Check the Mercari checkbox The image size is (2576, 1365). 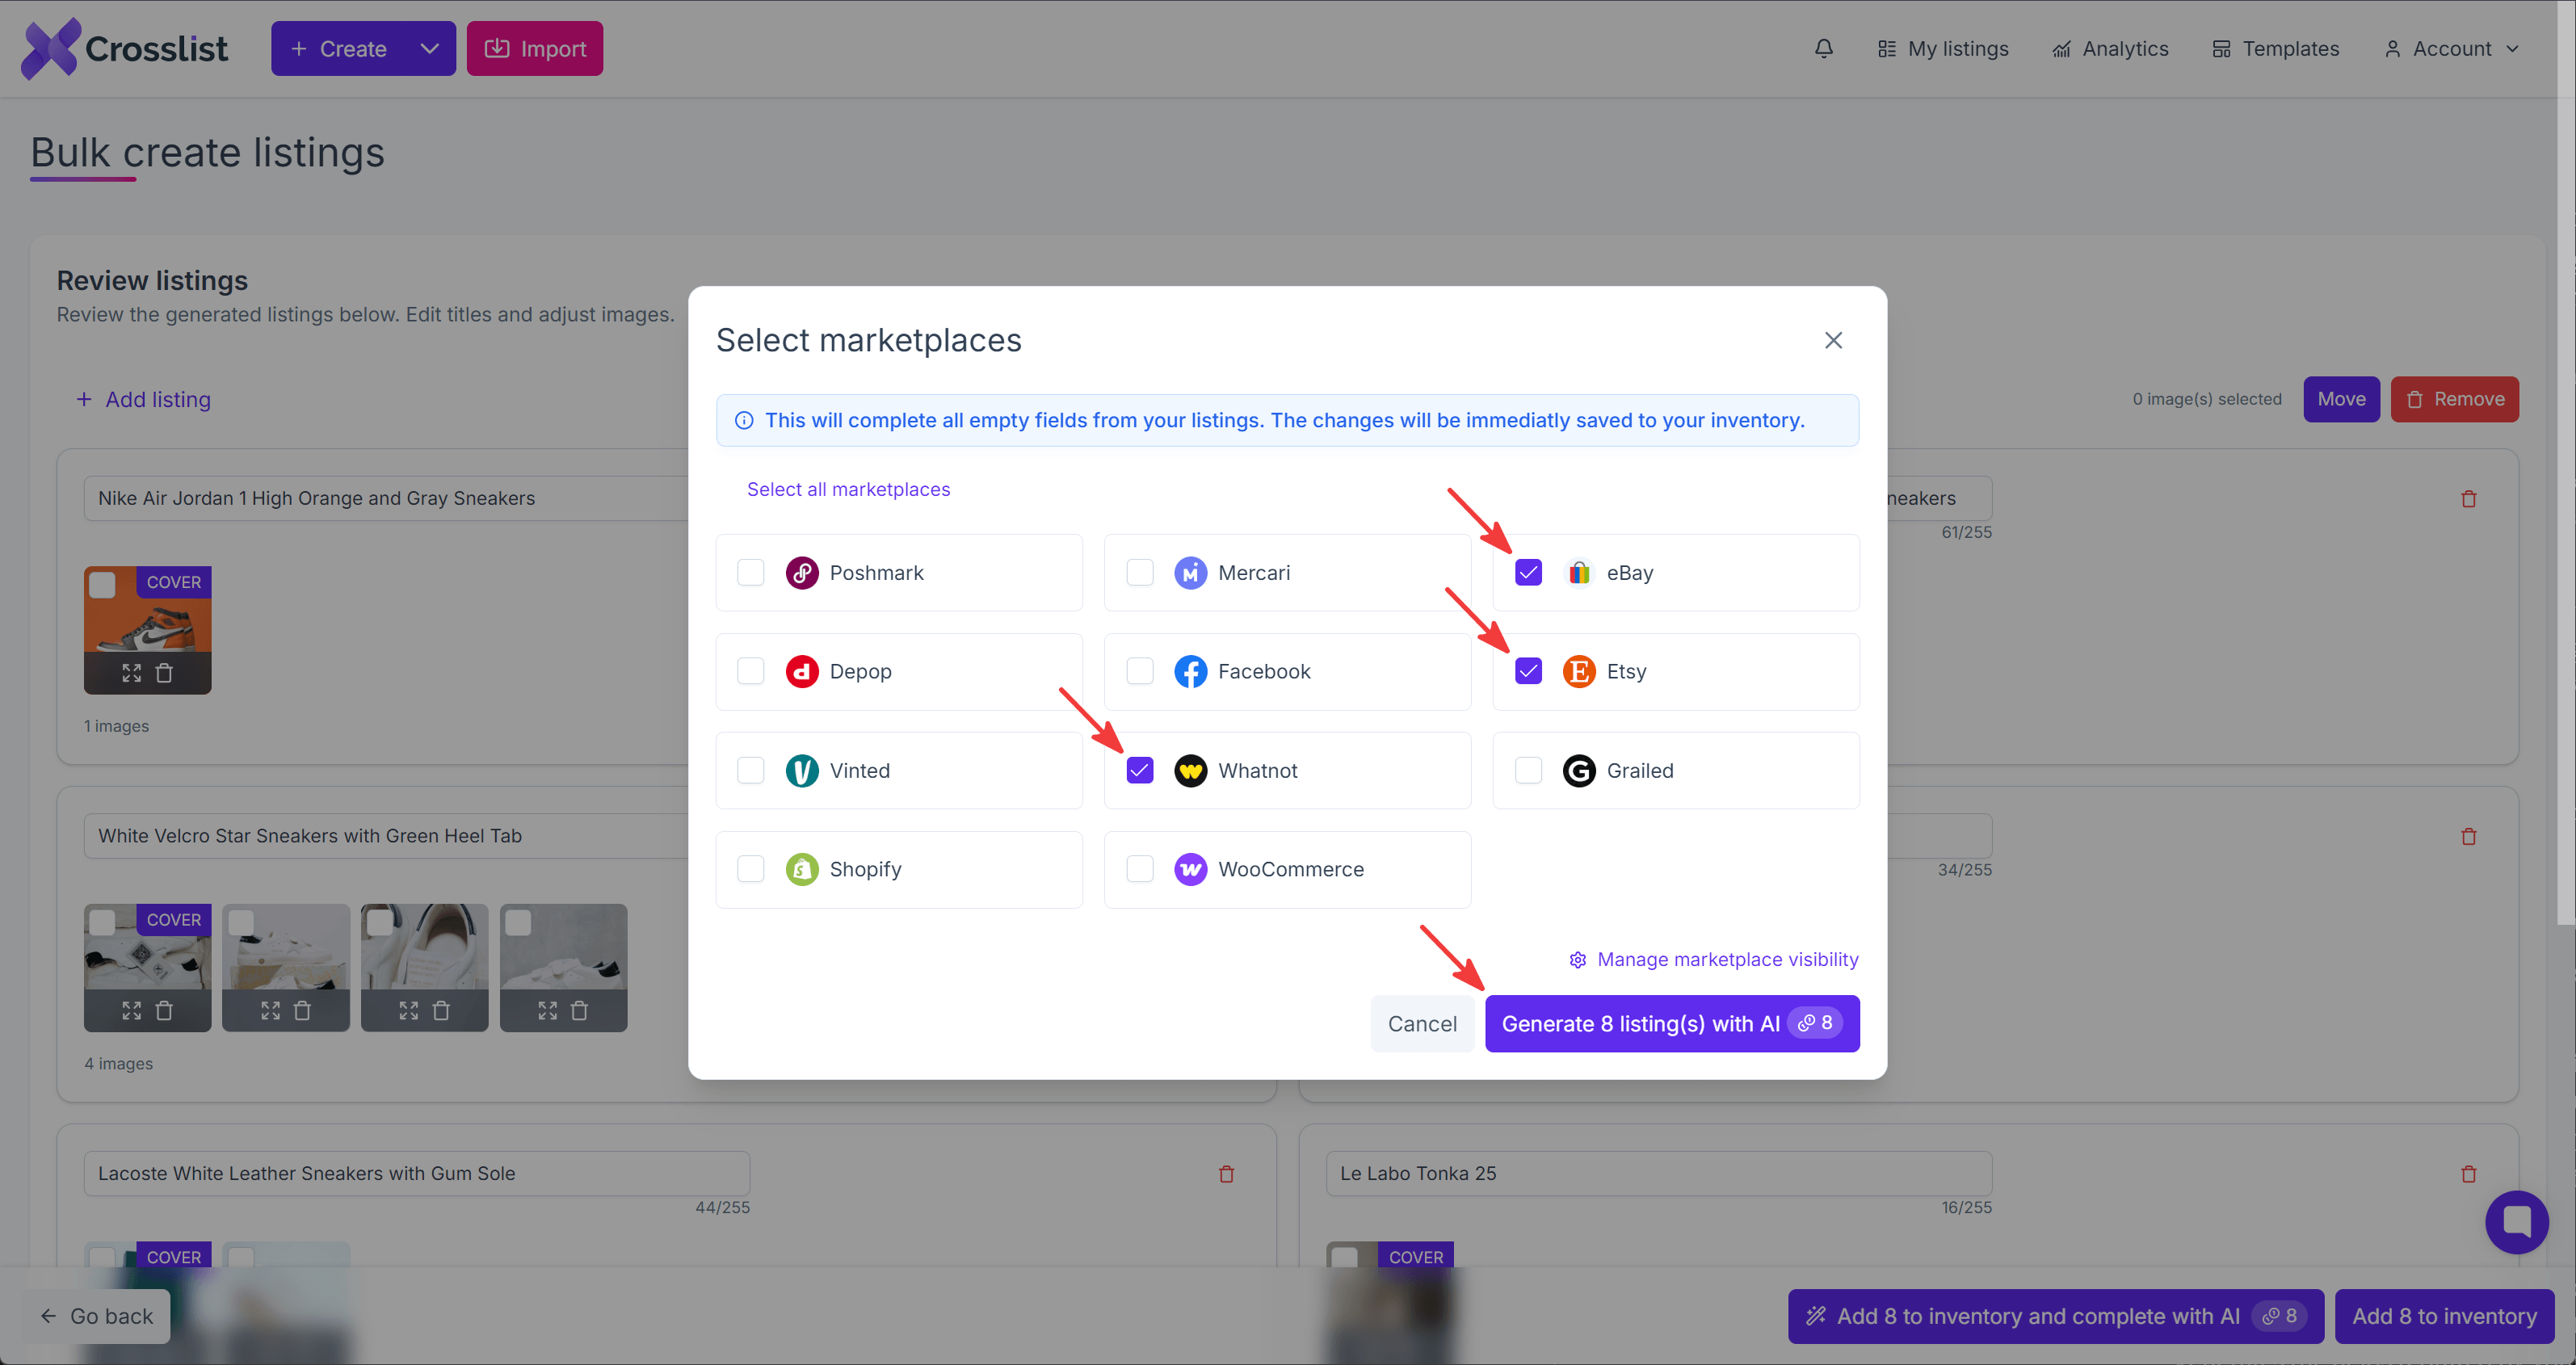click(x=1139, y=573)
